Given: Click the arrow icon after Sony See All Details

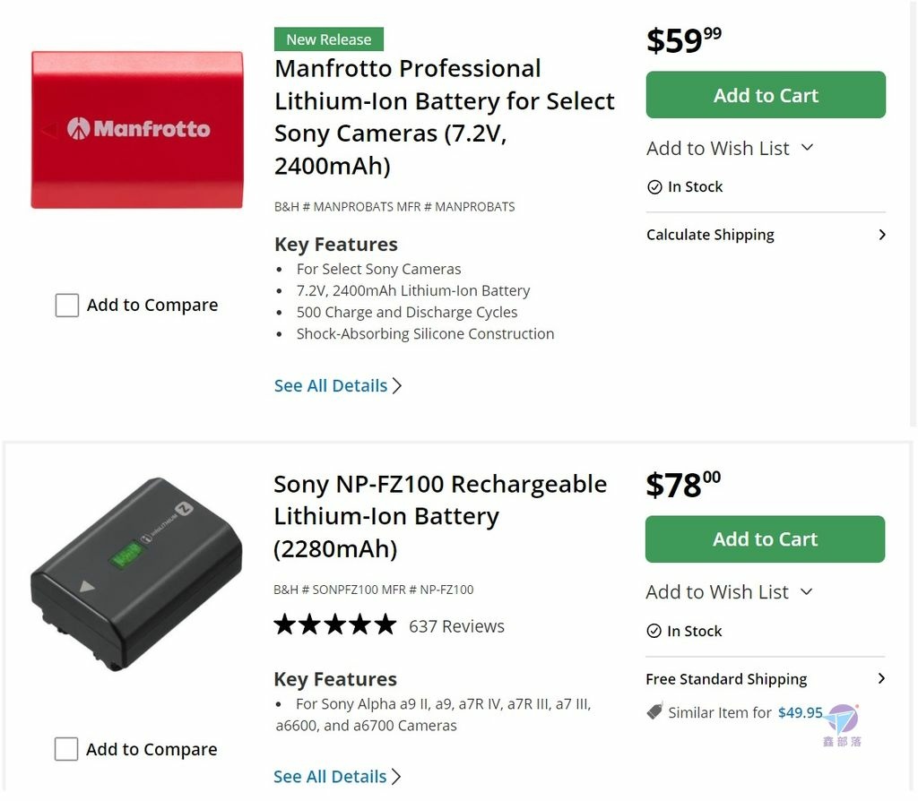Looking at the screenshot, I should point(396,777).
